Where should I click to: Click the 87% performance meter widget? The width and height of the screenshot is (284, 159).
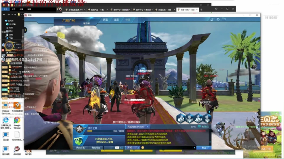(x=9, y=46)
